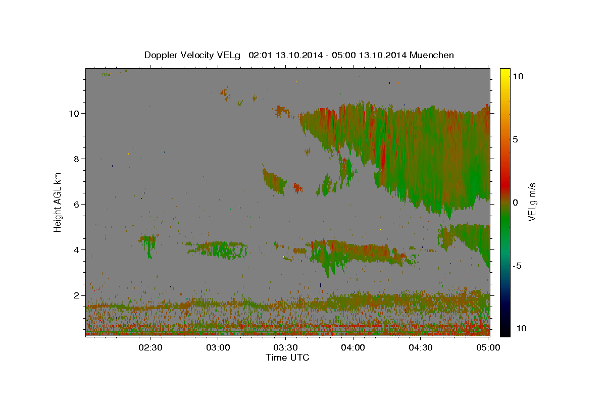Click the black bottom of the colorbar

(x=505, y=332)
